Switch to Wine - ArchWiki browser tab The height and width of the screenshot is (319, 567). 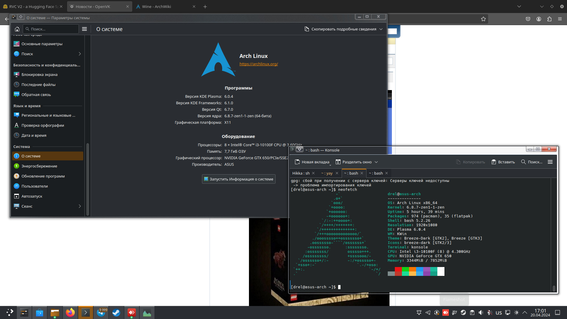click(157, 6)
